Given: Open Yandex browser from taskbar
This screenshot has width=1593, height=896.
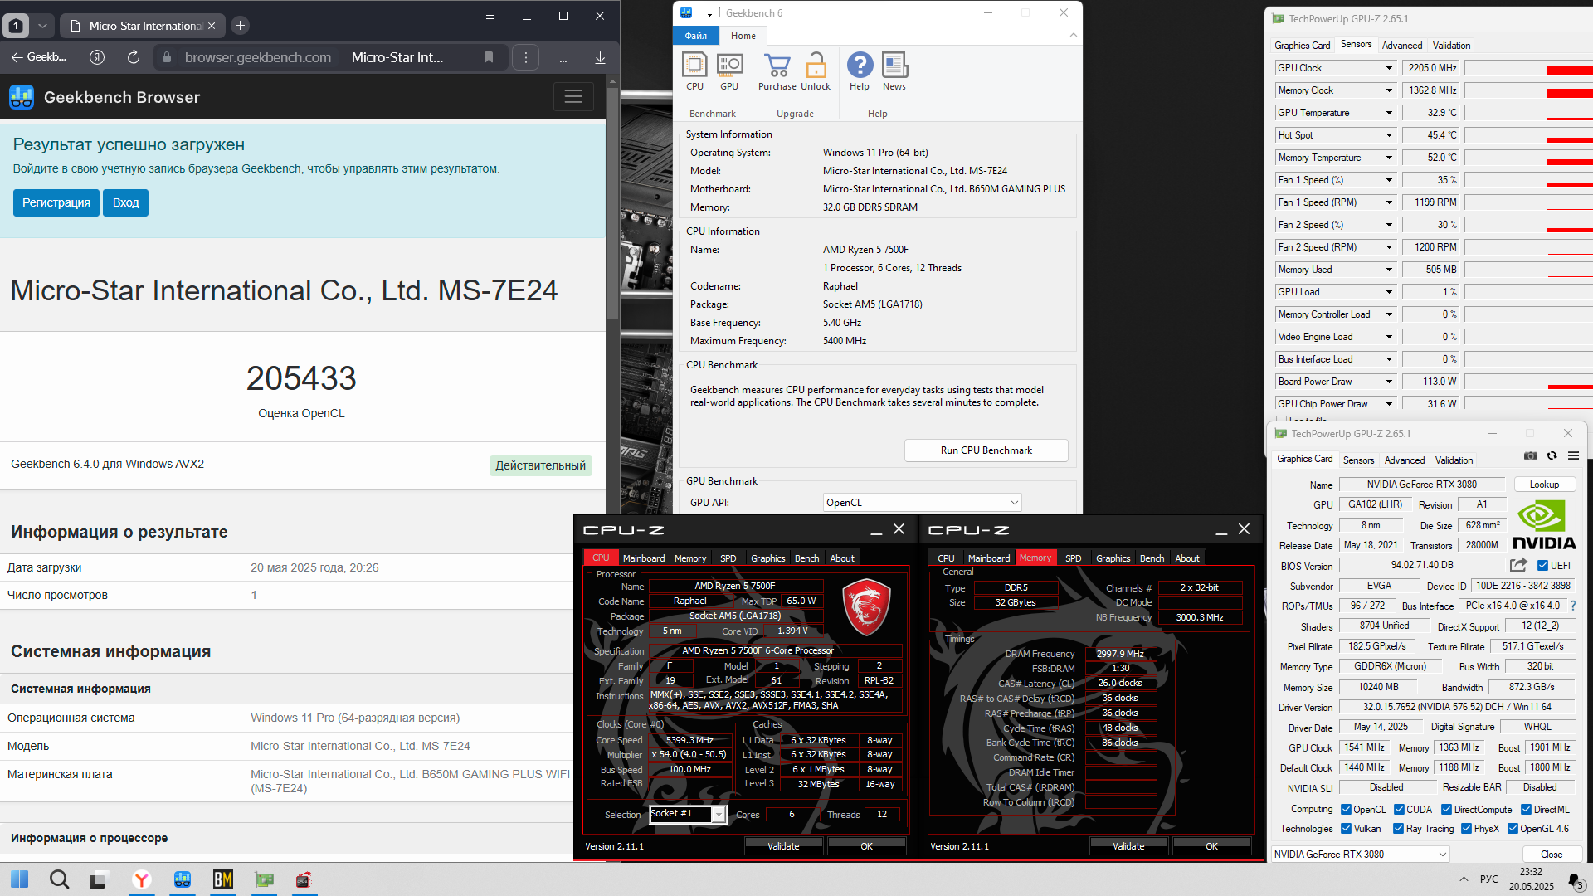Looking at the screenshot, I should pos(142,879).
